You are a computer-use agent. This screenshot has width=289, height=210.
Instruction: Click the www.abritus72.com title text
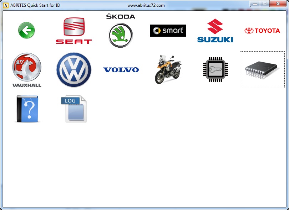(x=146, y=5)
